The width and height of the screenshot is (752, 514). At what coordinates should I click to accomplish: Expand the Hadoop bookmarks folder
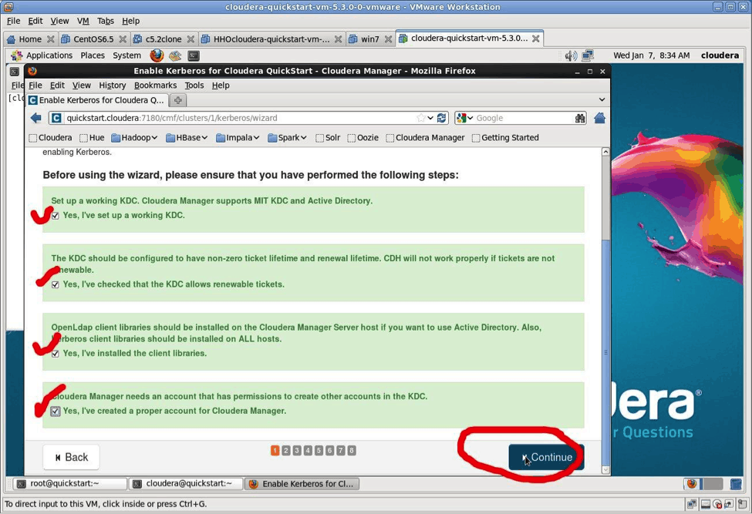133,138
